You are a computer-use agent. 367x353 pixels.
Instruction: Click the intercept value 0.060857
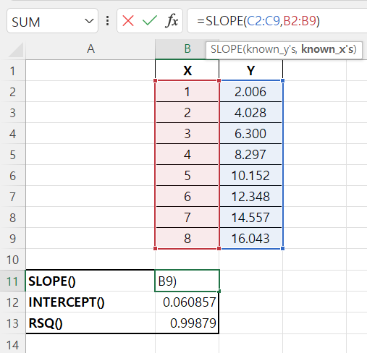point(187,302)
